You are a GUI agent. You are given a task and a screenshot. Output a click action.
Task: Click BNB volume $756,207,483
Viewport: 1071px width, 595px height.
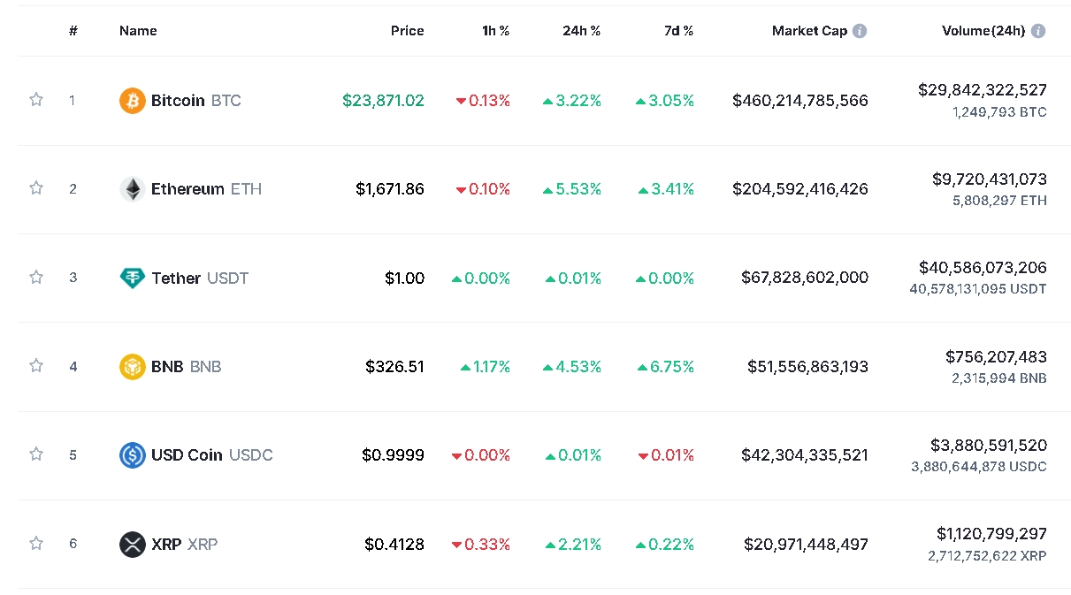996,356
